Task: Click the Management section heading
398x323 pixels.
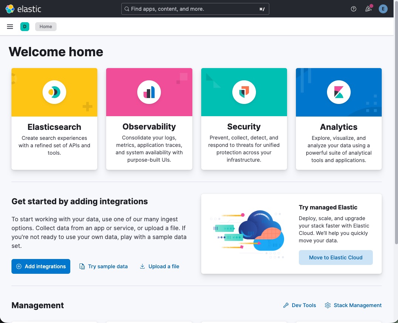Action: (38, 305)
